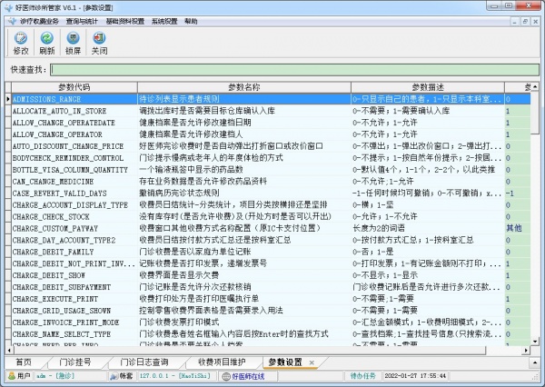
Task: Click the 关闭 (Close) toolbar icon
Action: point(99,43)
